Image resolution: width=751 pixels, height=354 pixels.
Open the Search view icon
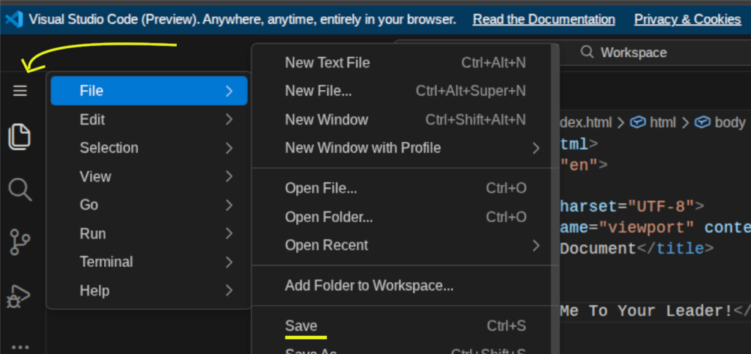click(x=20, y=190)
